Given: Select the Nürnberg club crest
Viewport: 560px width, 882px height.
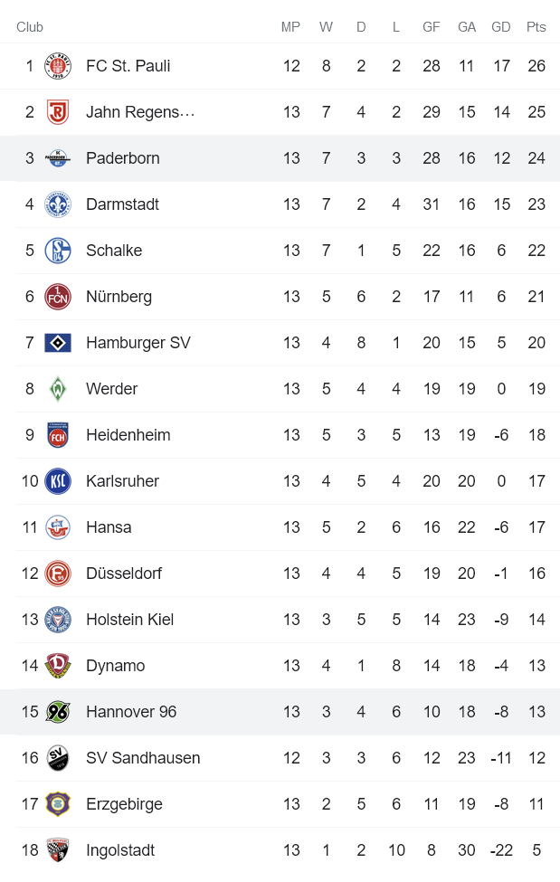Looking at the screenshot, I should tap(57, 296).
